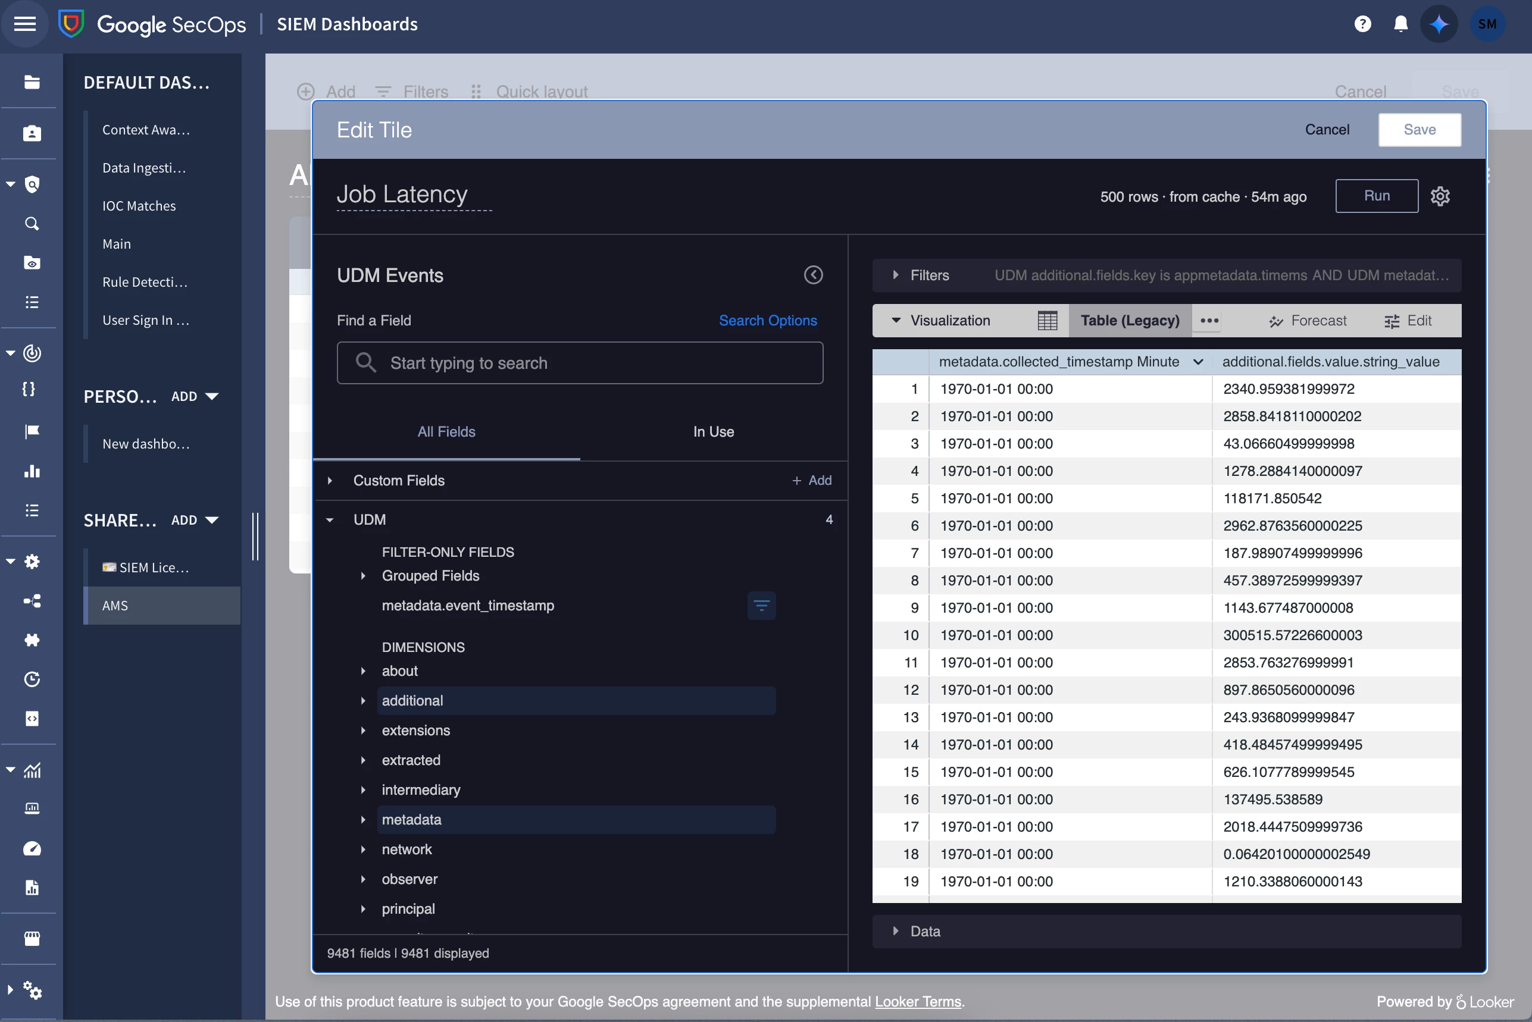Viewport: 1532px width, 1022px height.
Task: Open the Context Aware dashboard item
Action: click(x=146, y=130)
